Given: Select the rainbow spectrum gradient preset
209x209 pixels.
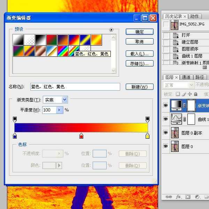Looking at the screenshot, I should 63,51.
